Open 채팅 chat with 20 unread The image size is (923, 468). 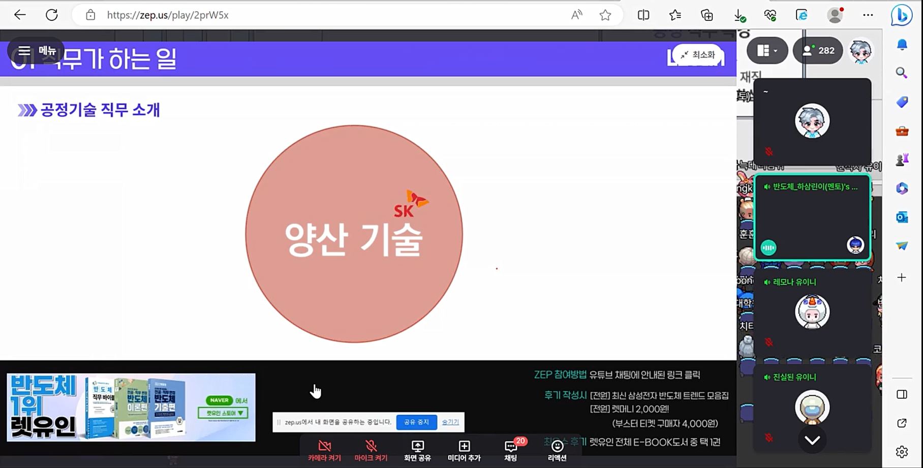(x=511, y=450)
